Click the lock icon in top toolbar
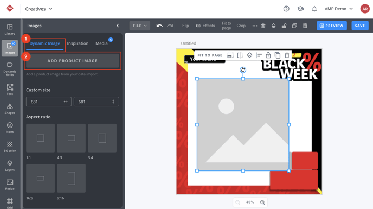This screenshot has width=373, height=209. [x=284, y=26]
